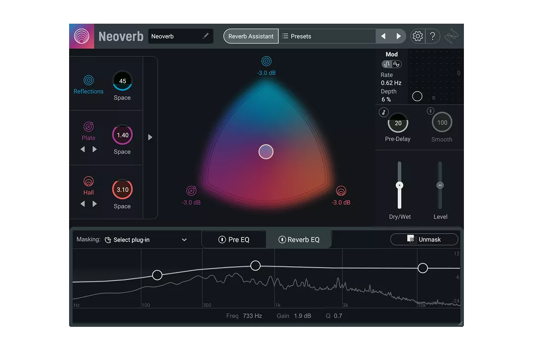
Task: Expand the advanced reverb panel with the arrow
Action: tap(150, 138)
